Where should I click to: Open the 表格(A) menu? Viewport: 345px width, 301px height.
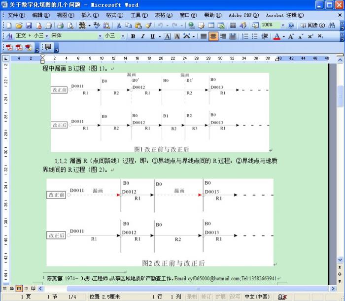coord(163,15)
